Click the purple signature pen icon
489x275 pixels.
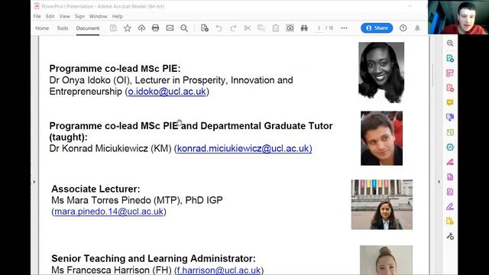[x=450, y=206]
